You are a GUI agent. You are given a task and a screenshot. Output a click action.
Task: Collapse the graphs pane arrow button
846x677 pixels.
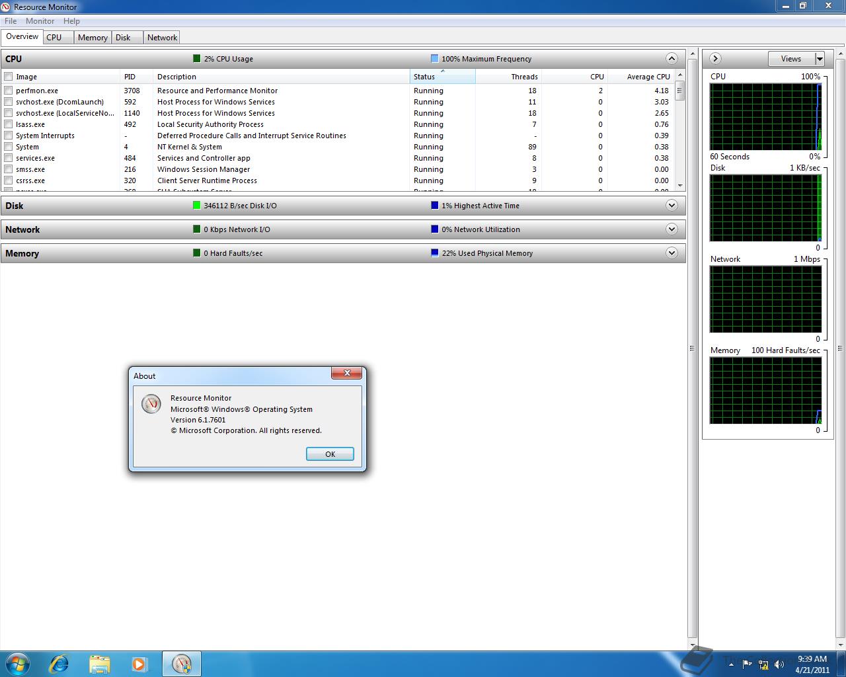pos(714,59)
